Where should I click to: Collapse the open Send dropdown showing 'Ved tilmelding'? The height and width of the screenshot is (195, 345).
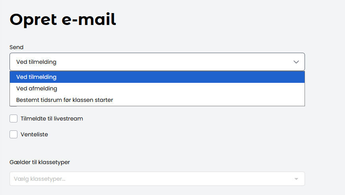[157, 62]
